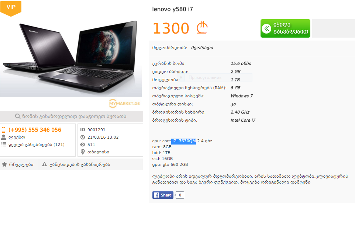Click the lenovo y580 i7 title
The width and height of the screenshot is (355, 226).
coord(173,9)
